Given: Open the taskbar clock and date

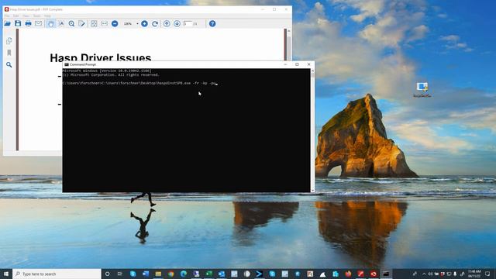Looking at the screenshot, I should 474,274.
